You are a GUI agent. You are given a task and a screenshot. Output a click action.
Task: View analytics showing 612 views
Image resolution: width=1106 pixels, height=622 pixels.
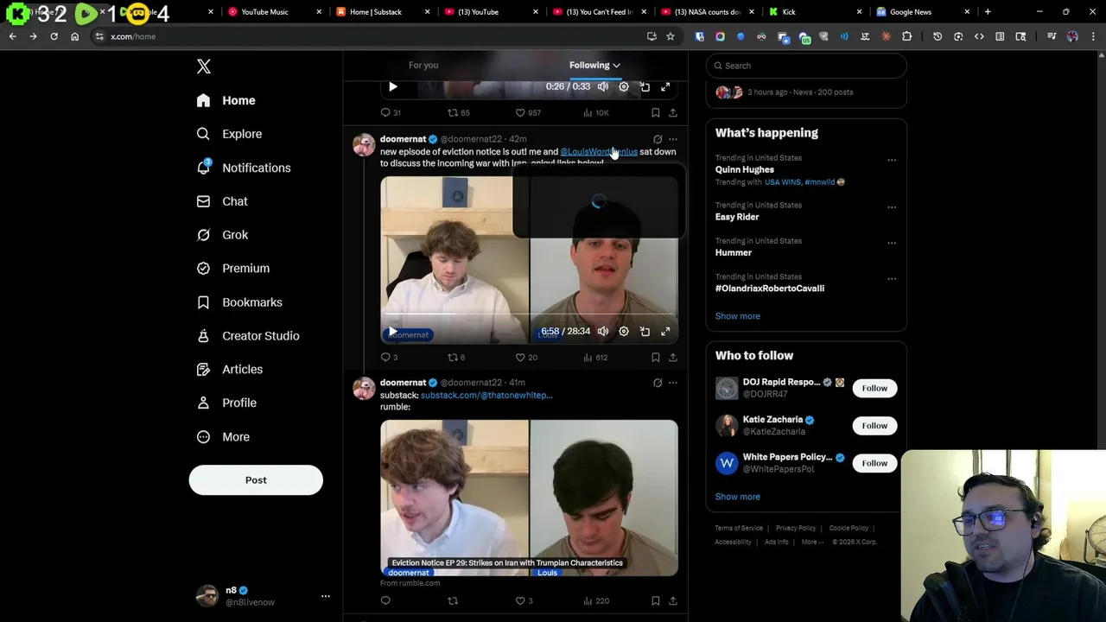595,357
